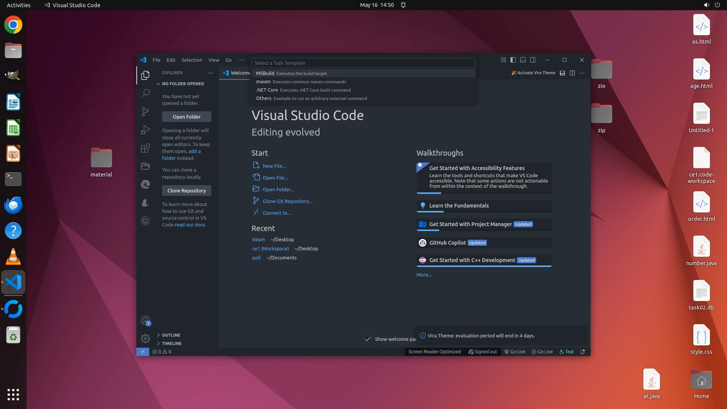Open the Source Control view icon
The height and width of the screenshot is (409, 727).
coord(145,111)
